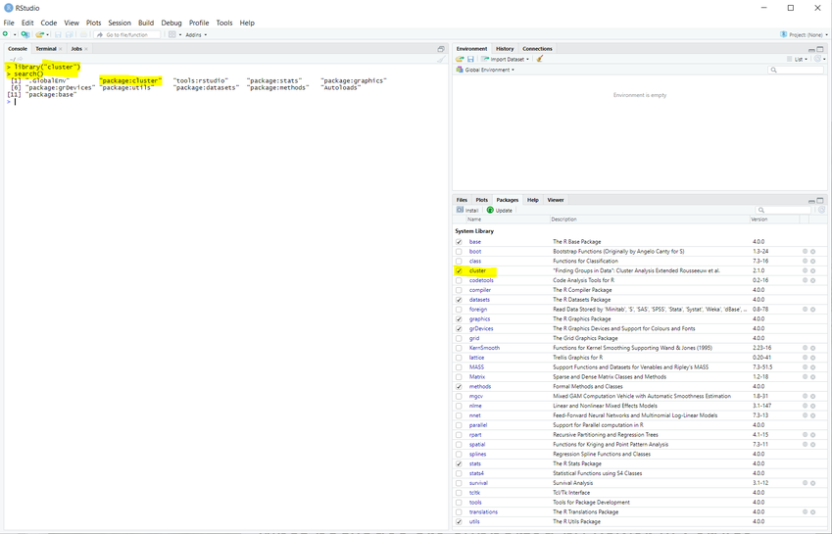Open the Code menu
832x534 pixels.
(49, 23)
